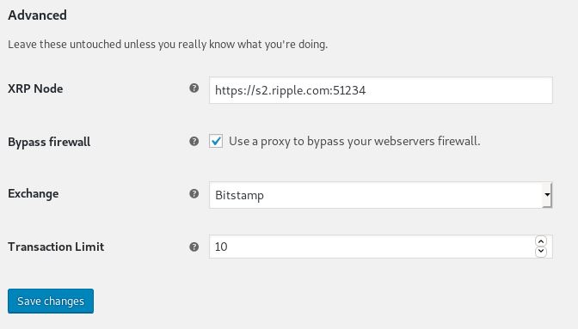This screenshot has width=578, height=329.
Task: Click the Advanced section heading
Action: (37, 15)
